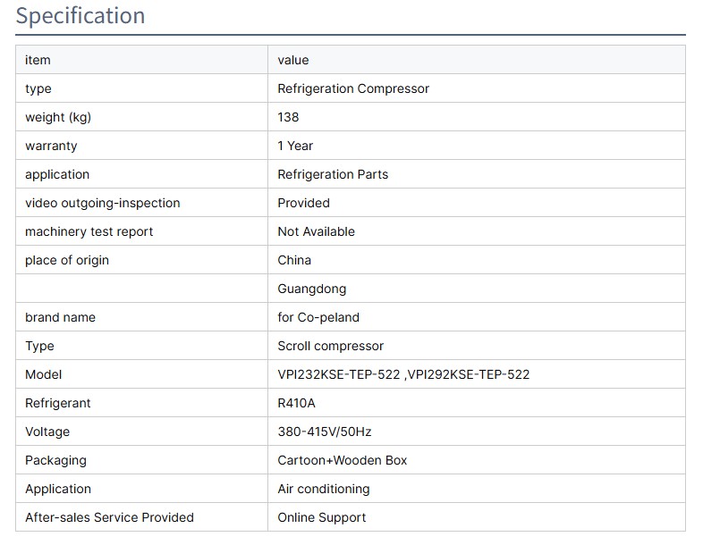
Task: Click the weight (kg) label
Action: coord(58,117)
